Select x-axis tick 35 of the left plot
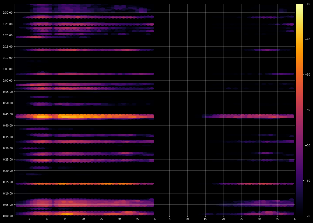 click(137, 219)
